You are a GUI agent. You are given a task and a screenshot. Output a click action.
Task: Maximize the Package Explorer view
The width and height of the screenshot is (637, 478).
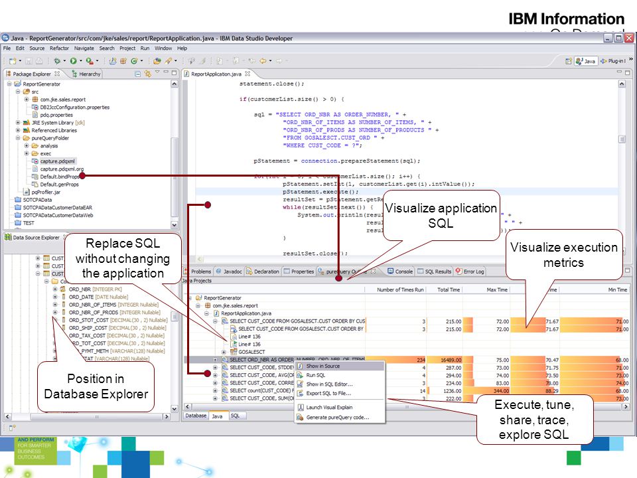(174, 72)
